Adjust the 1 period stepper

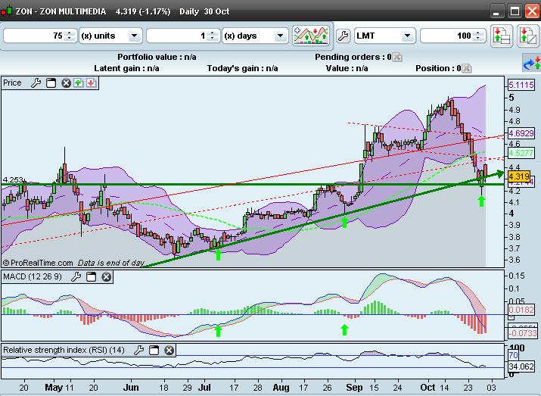click(x=212, y=36)
